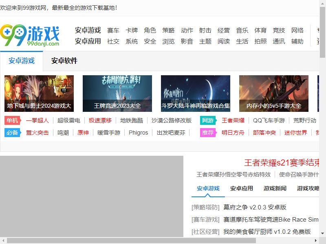
Task: Open the 明日方舟 link
Action: pyautogui.click(x=233, y=133)
